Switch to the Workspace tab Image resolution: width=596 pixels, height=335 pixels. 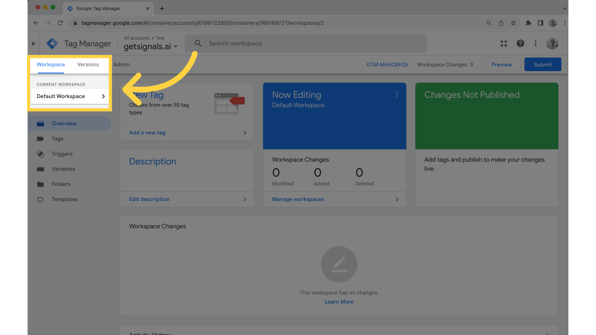click(51, 65)
